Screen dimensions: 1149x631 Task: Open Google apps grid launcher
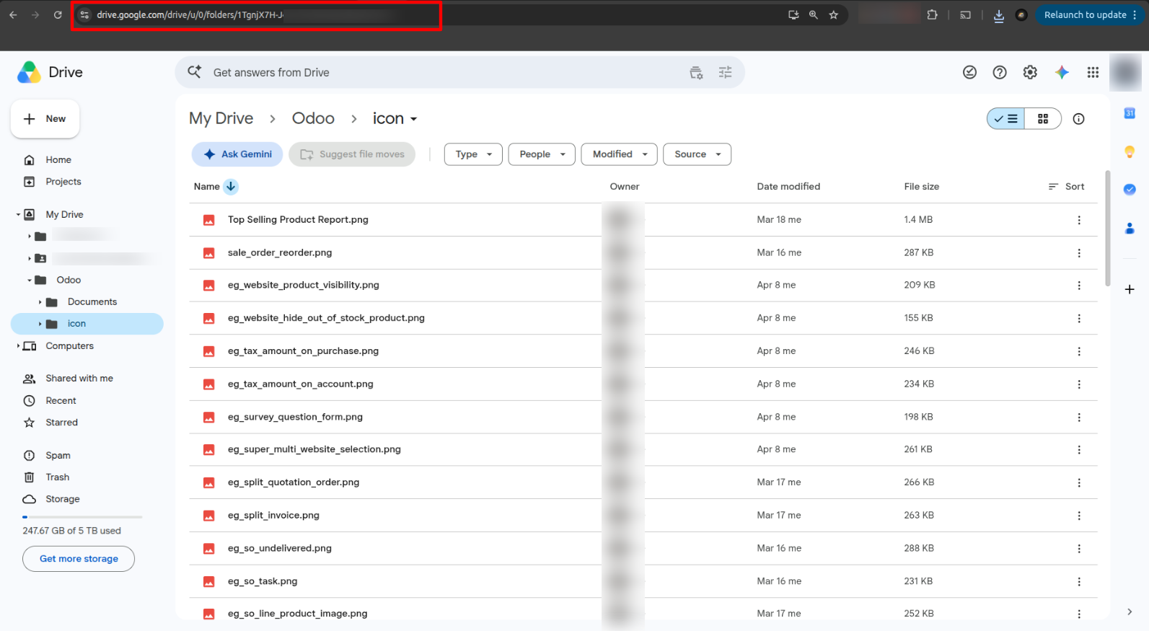pos(1093,72)
